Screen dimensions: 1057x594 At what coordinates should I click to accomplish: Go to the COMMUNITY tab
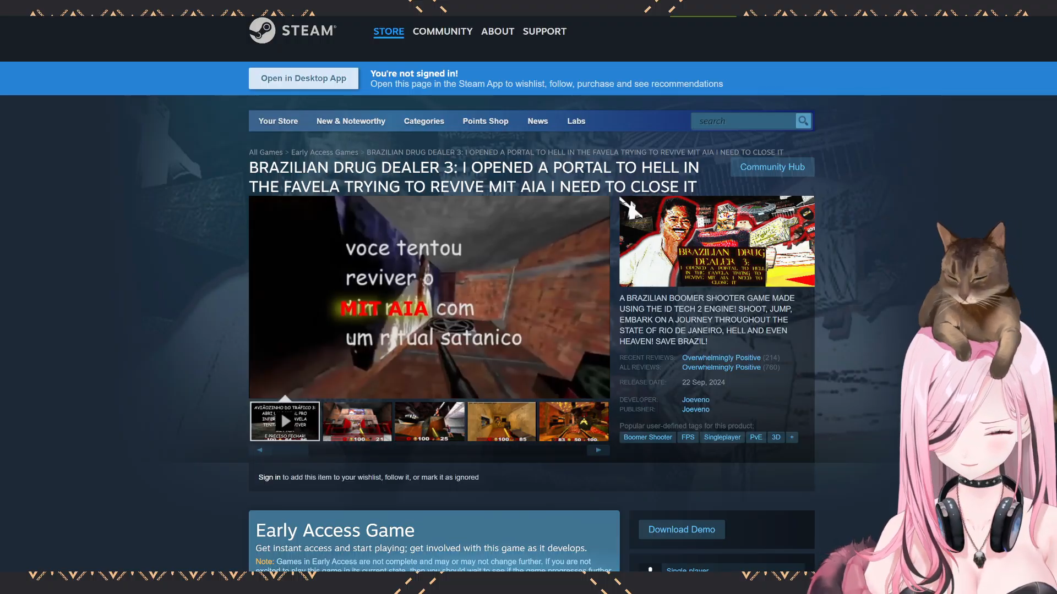[x=442, y=31]
